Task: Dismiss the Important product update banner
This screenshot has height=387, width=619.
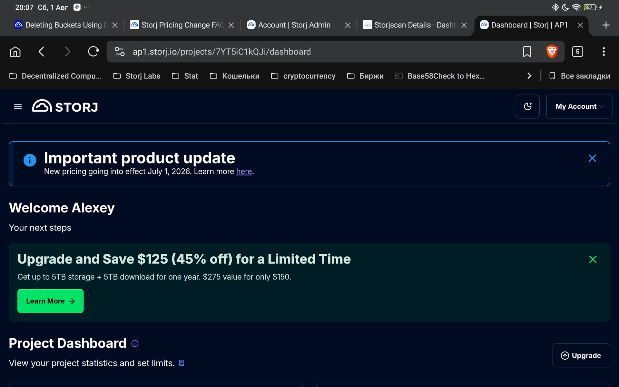Action: [x=592, y=158]
